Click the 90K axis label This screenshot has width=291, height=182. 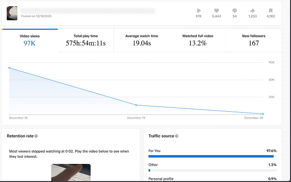(x=272, y=62)
